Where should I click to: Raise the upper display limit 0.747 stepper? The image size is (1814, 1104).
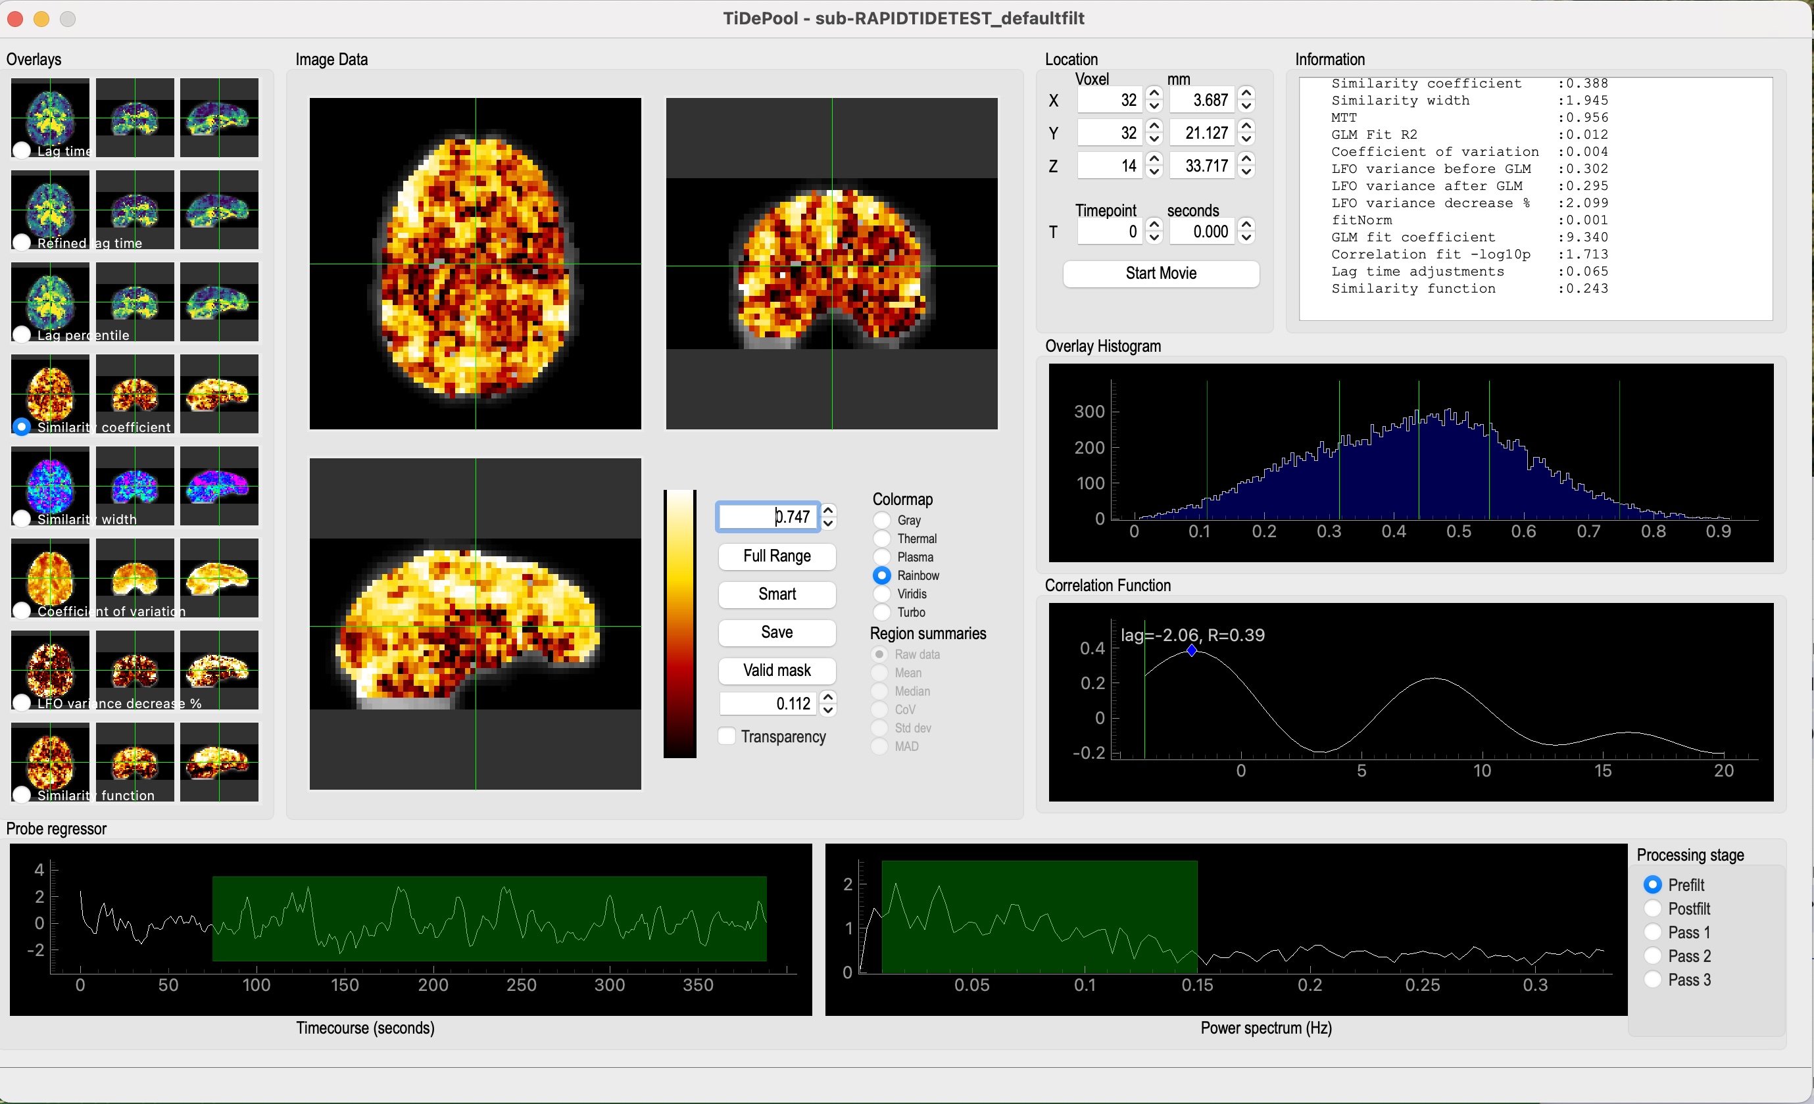click(828, 510)
